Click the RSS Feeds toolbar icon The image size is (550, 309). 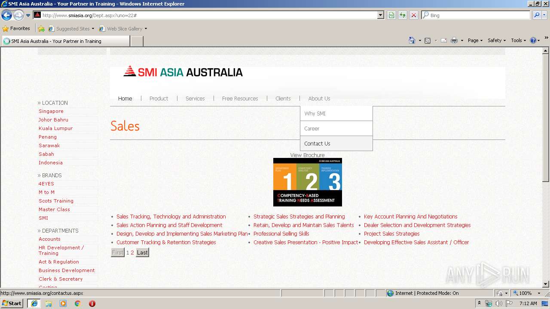(427, 40)
